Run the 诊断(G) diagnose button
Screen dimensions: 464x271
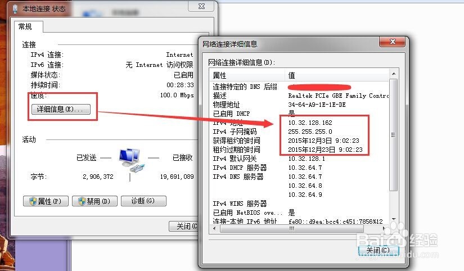pos(143,201)
